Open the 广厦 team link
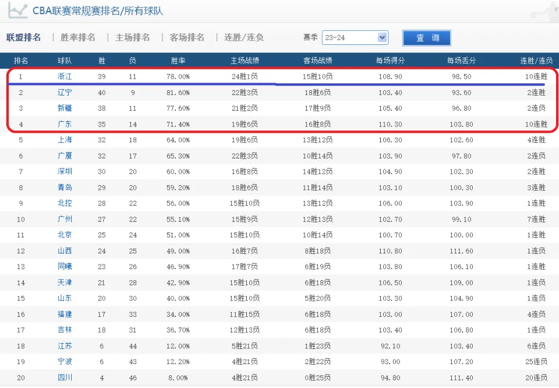This screenshot has height=388, width=559. point(65,156)
